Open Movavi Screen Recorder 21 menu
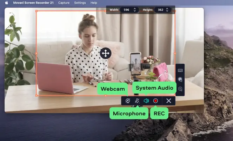233x141 pixels. [x=33, y=3]
